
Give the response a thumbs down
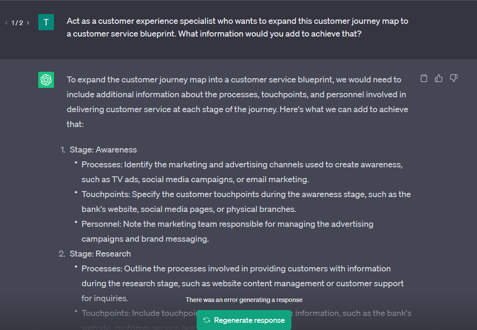click(454, 79)
